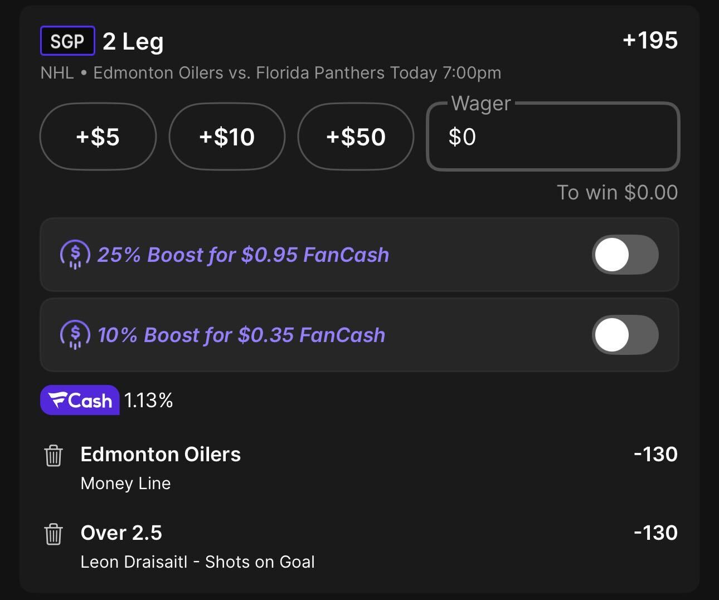Add $50 using the quick wager button
This screenshot has width=719, height=600.
pos(356,136)
